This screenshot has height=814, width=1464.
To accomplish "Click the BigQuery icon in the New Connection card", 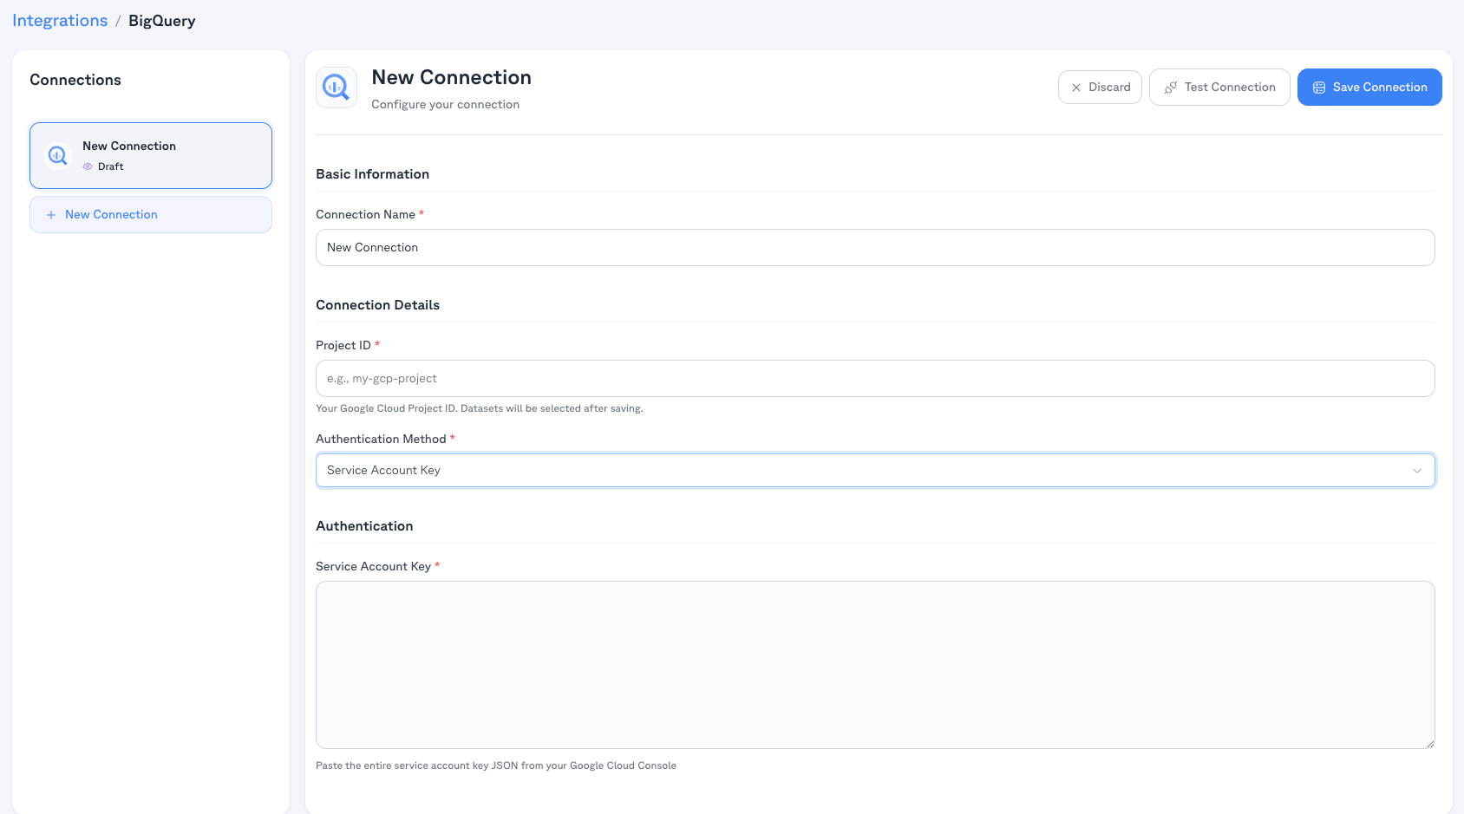I will (x=57, y=155).
